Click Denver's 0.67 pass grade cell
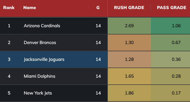 (x=170, y=42)
